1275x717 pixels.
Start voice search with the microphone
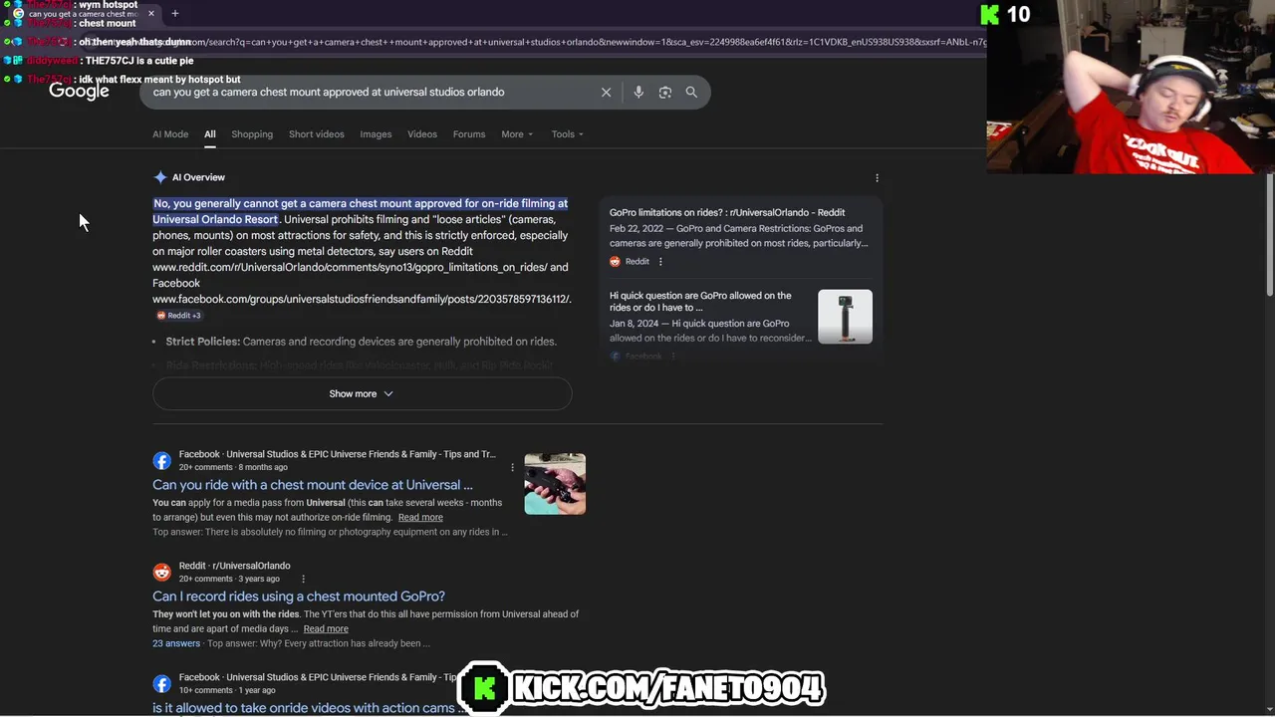(x=638, y=92)
